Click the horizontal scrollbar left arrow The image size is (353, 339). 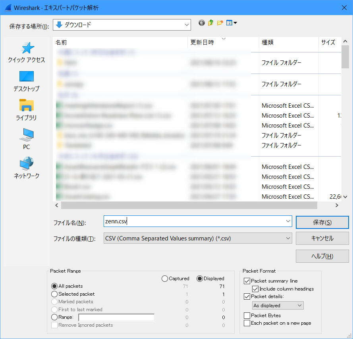57,205
